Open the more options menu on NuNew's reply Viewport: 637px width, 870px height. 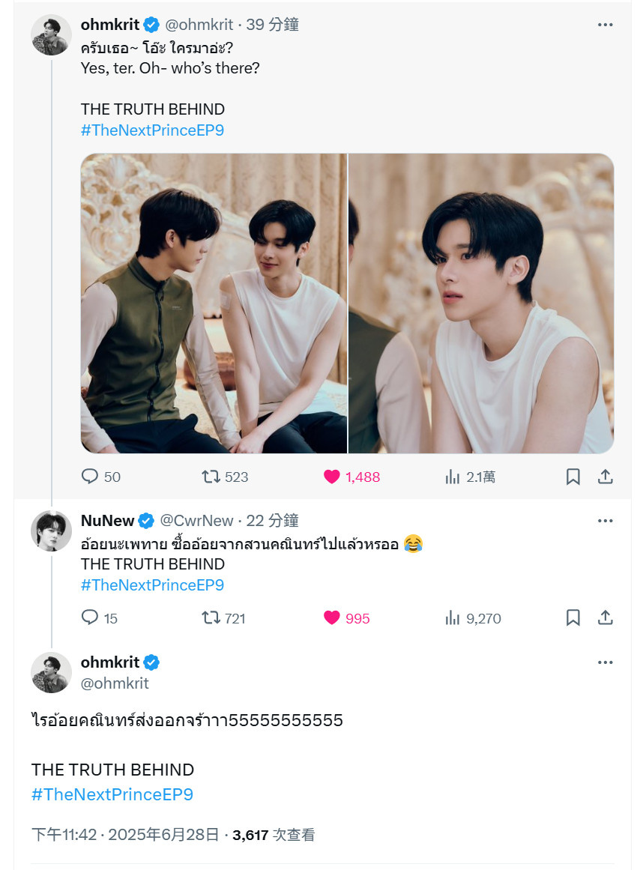pos(606,521)
